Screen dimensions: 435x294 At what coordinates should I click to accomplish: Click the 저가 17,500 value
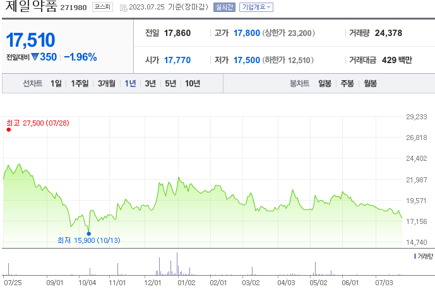247,60
